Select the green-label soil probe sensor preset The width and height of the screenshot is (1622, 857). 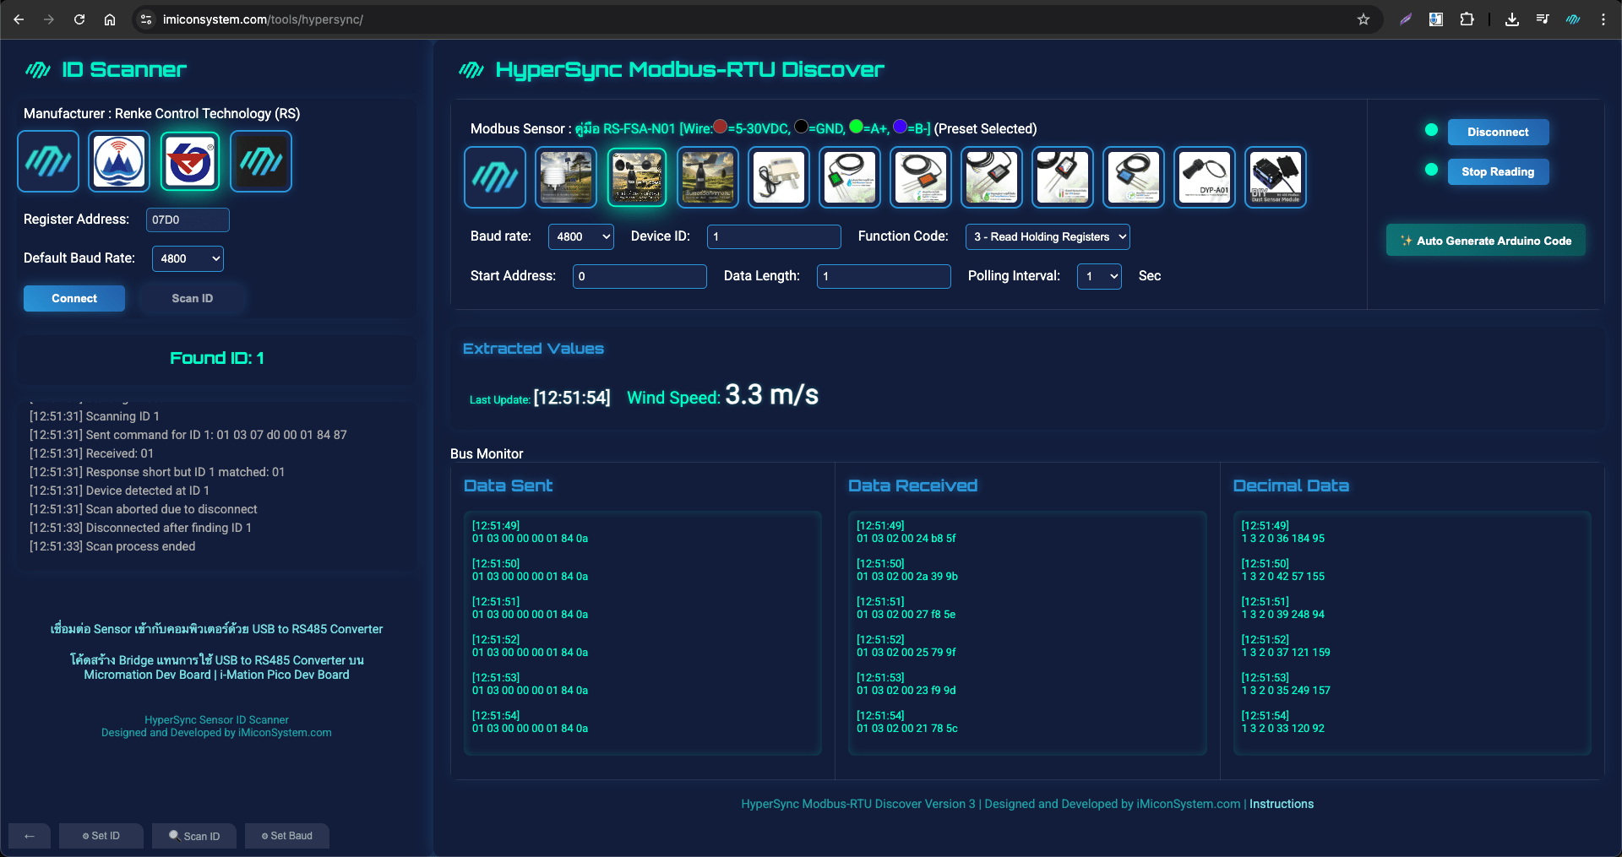click(850, 177)
